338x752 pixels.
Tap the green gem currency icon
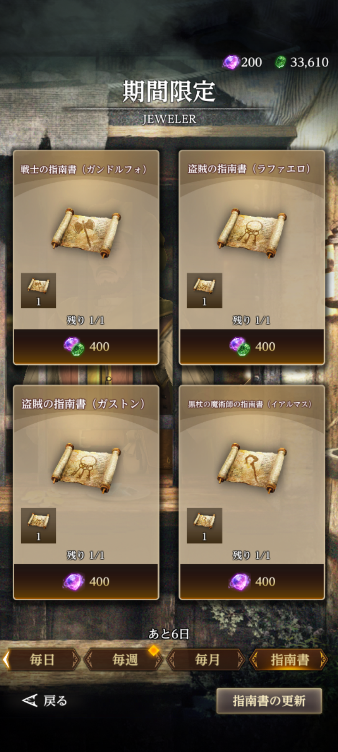tap(280, 62)
